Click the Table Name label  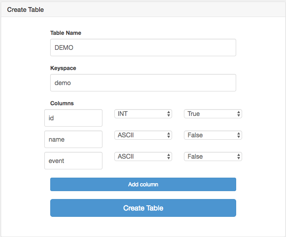pyautogui.click(x=66, y=33)
